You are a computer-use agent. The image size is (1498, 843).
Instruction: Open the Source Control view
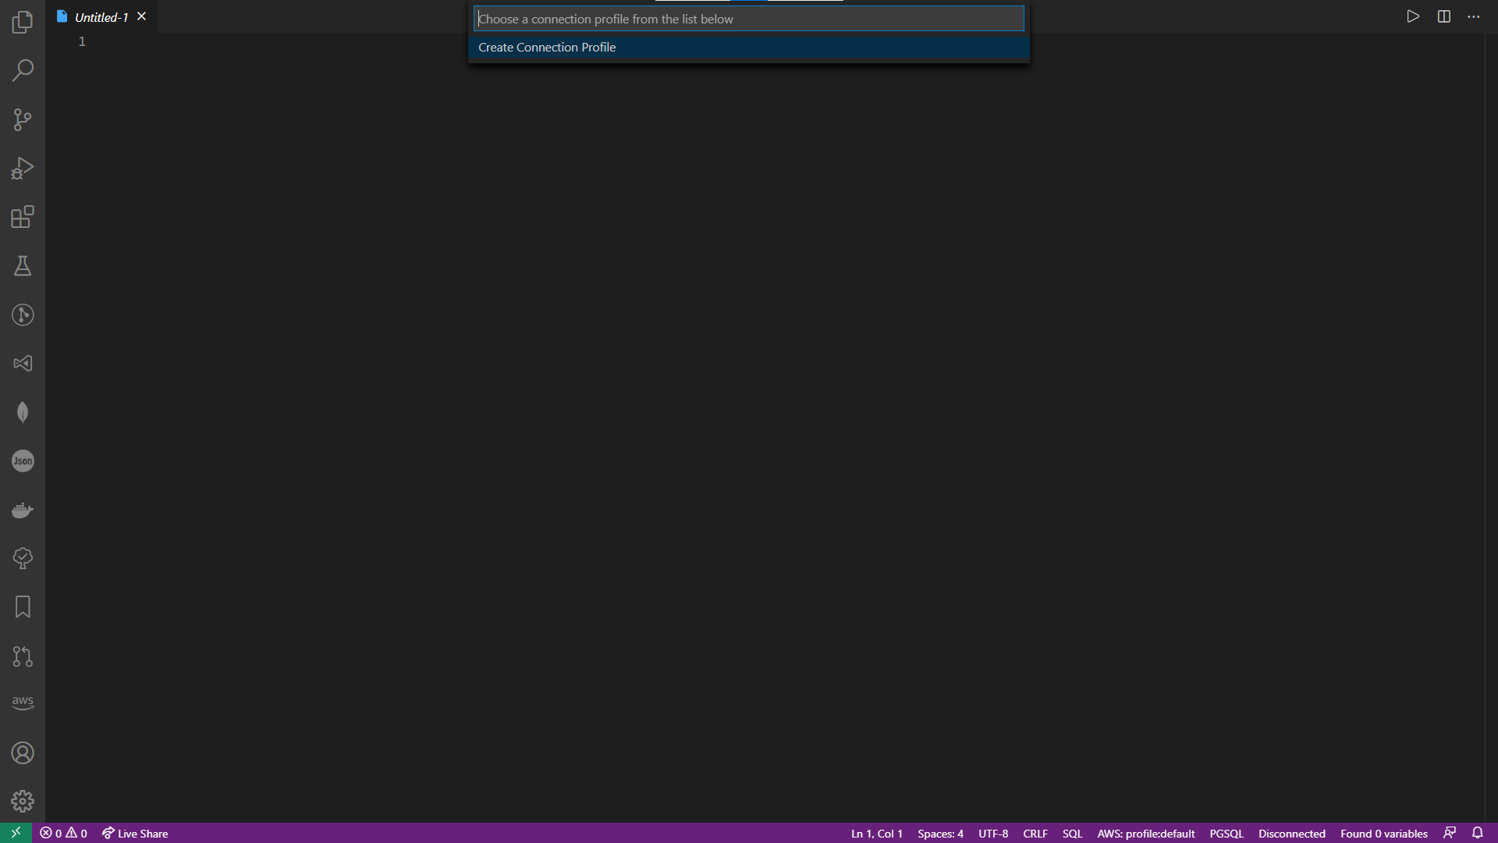click(23, 119)
